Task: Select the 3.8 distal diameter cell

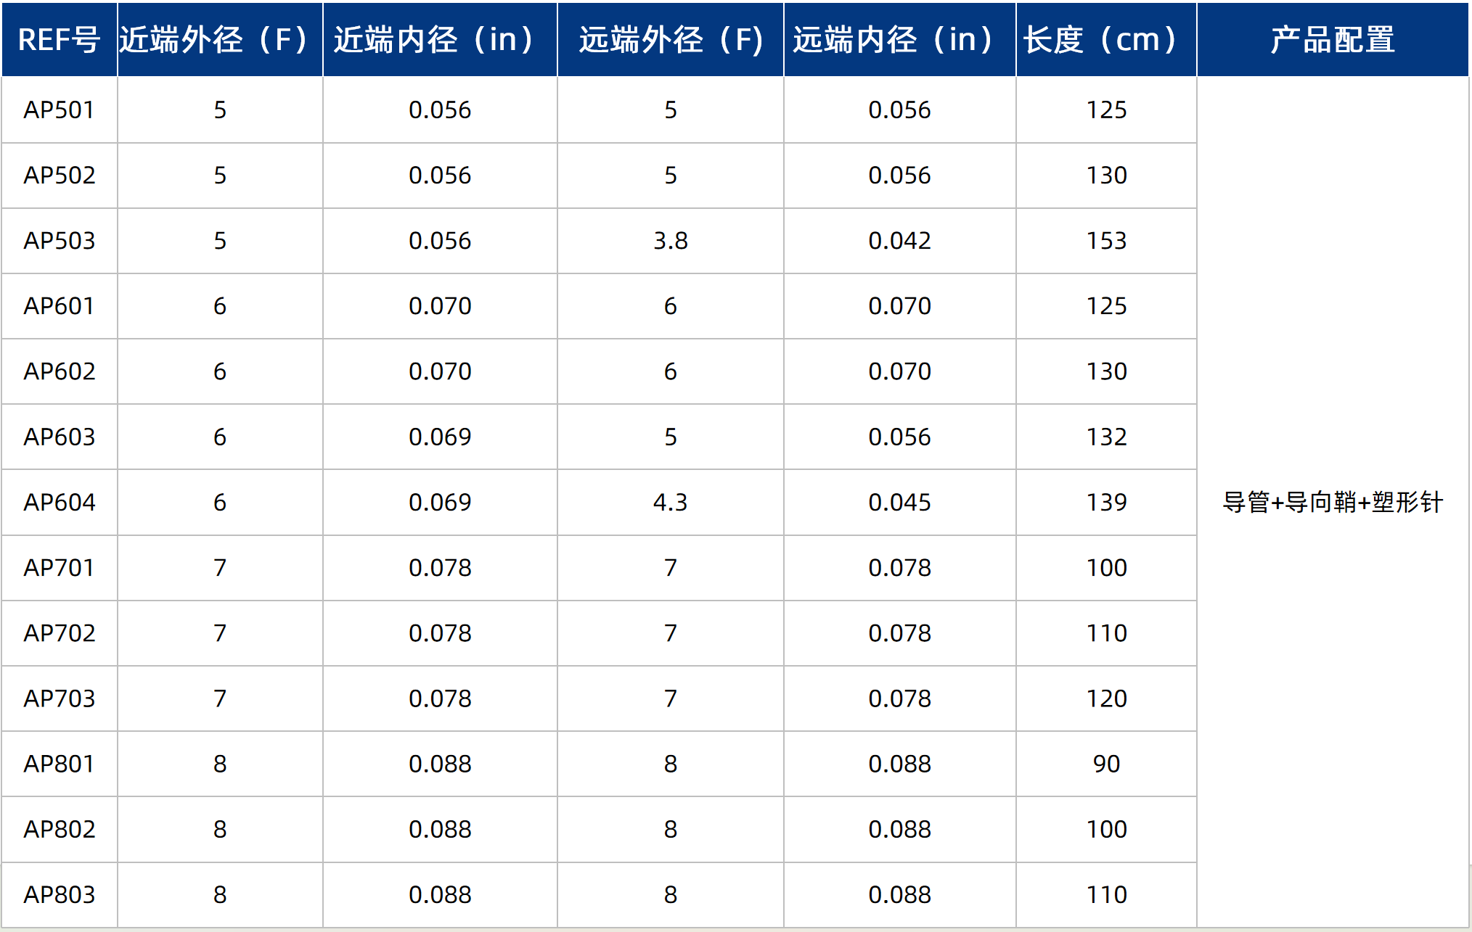Action: point(671,241)
